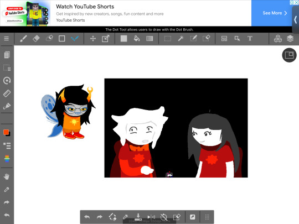The image size is (299, 224).
Task: Save canvas with download arrow icon
Action: tap(138, 217)
